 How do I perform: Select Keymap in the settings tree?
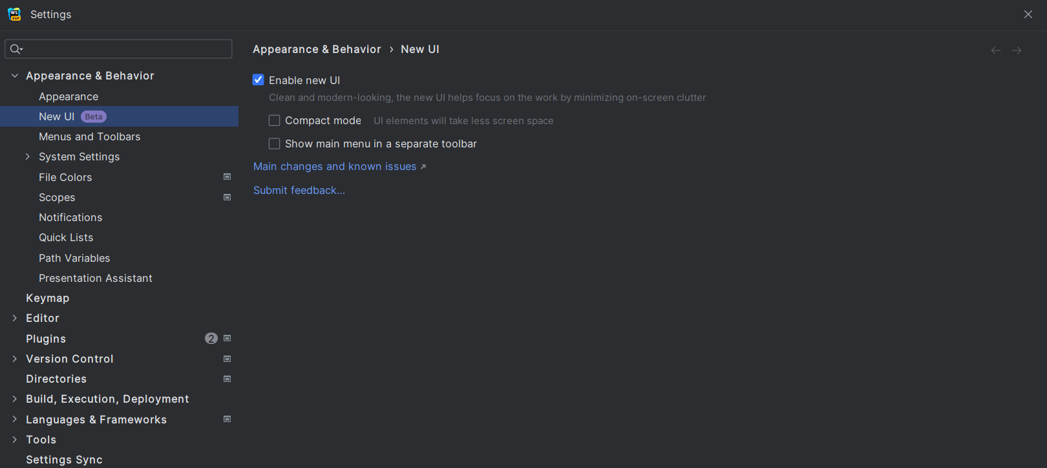[47, 298]
